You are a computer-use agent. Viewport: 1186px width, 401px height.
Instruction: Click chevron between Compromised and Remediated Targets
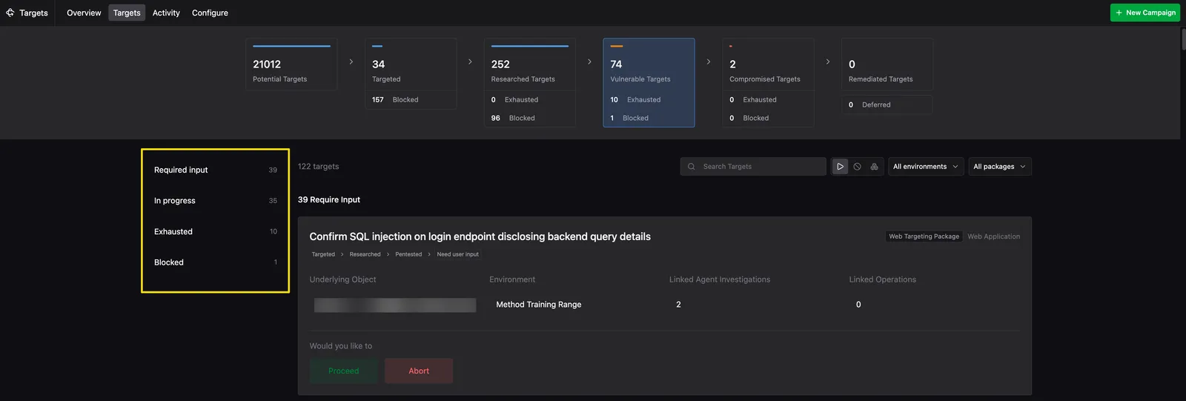click(828, 62)
